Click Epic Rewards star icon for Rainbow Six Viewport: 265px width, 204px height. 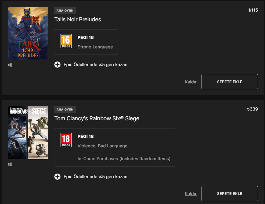pos(57,177)
